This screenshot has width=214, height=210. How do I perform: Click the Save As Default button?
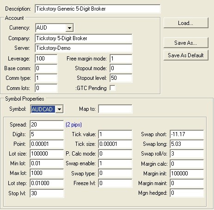click(186, 55)
